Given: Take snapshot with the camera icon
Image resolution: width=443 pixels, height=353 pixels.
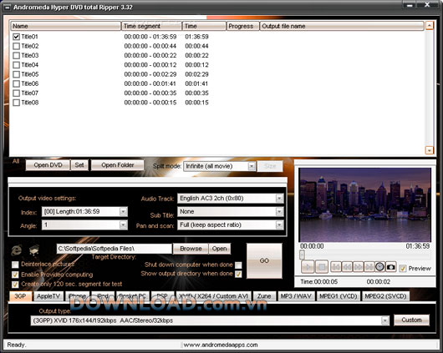Looking at the screenshot, I should point(390,267).
